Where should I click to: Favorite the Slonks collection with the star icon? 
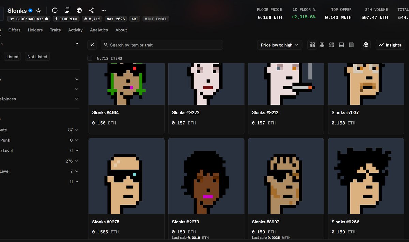[x=39, y=11]
